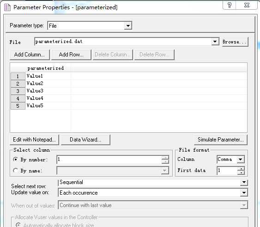Open the When out of values dropdown

tap(244, 205)
